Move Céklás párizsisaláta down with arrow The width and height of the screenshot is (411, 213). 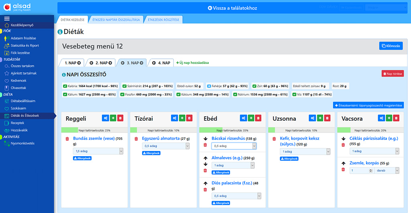coord(344,139)
